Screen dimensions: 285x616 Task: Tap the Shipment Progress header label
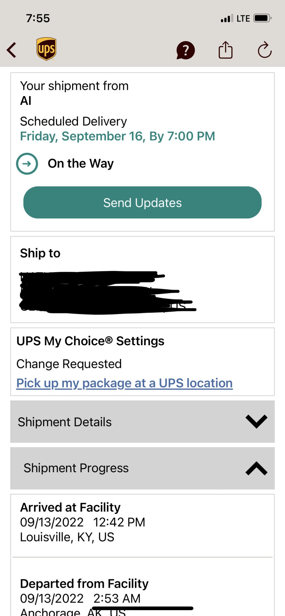point(76,468)
